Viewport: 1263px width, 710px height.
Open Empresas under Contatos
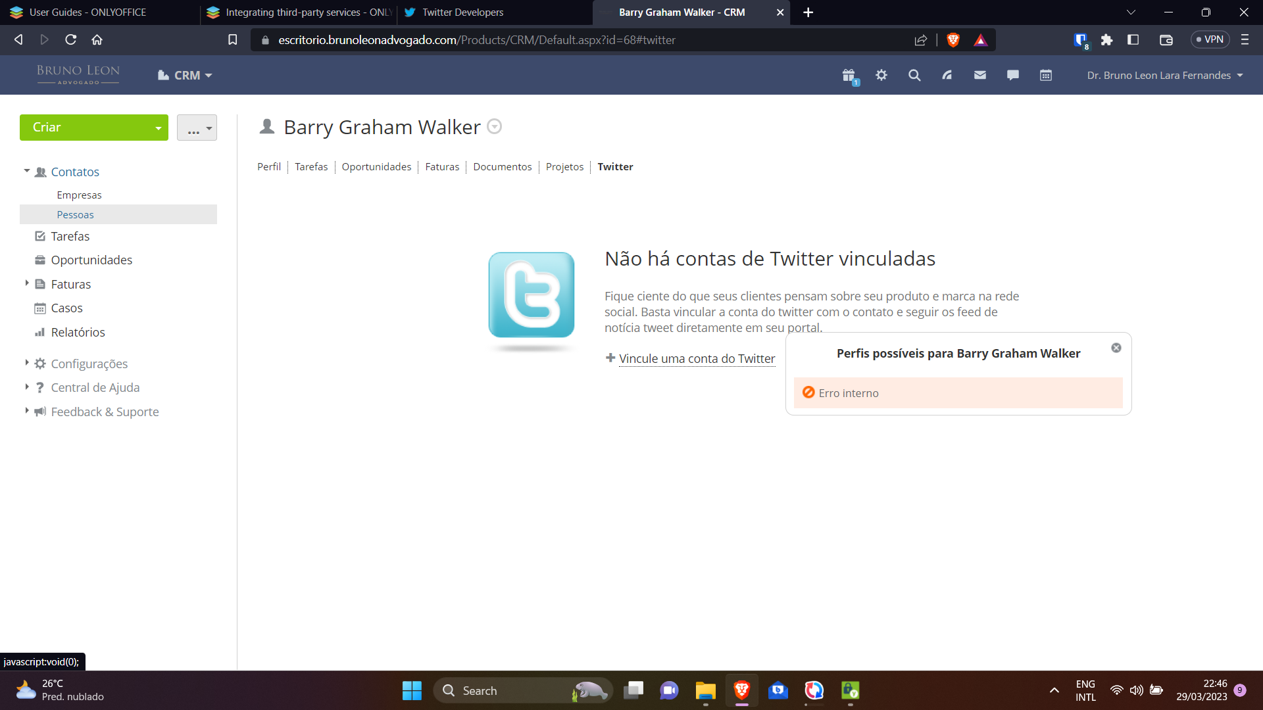79,195
